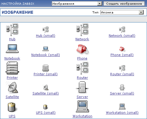Click the large red Phone icon
The height and width of the screenshot is (119, 147).
coord(82,49)
